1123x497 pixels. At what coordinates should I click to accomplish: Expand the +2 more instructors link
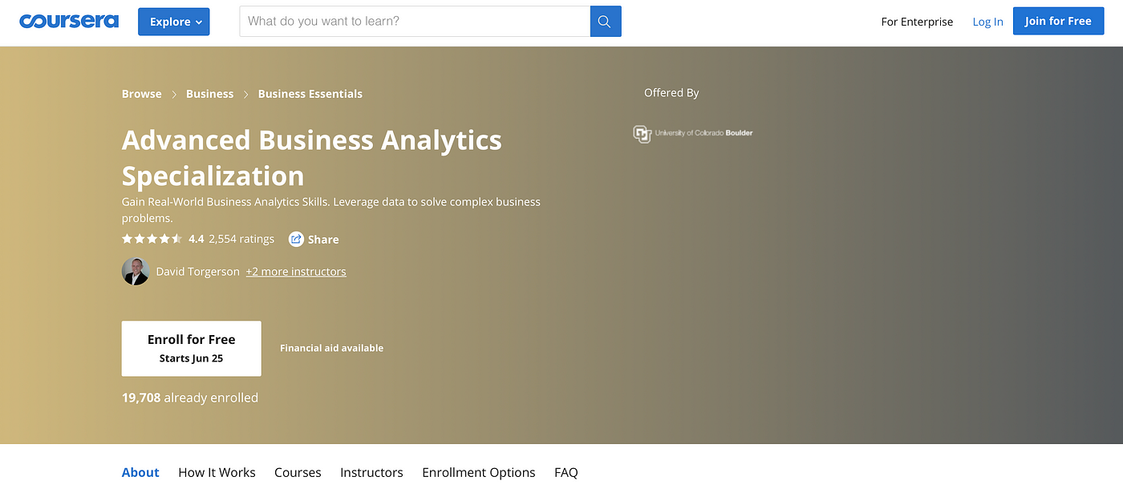(296, 272)
